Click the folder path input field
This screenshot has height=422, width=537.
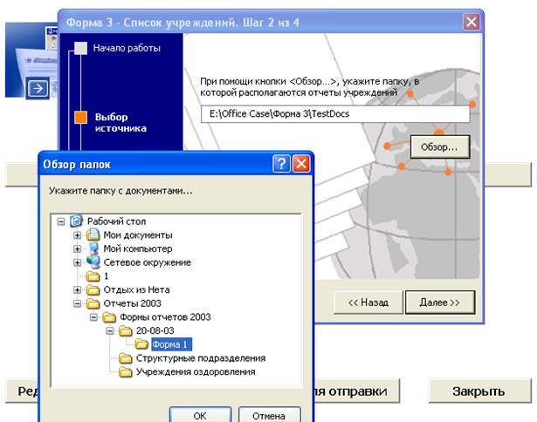[335, 114]
